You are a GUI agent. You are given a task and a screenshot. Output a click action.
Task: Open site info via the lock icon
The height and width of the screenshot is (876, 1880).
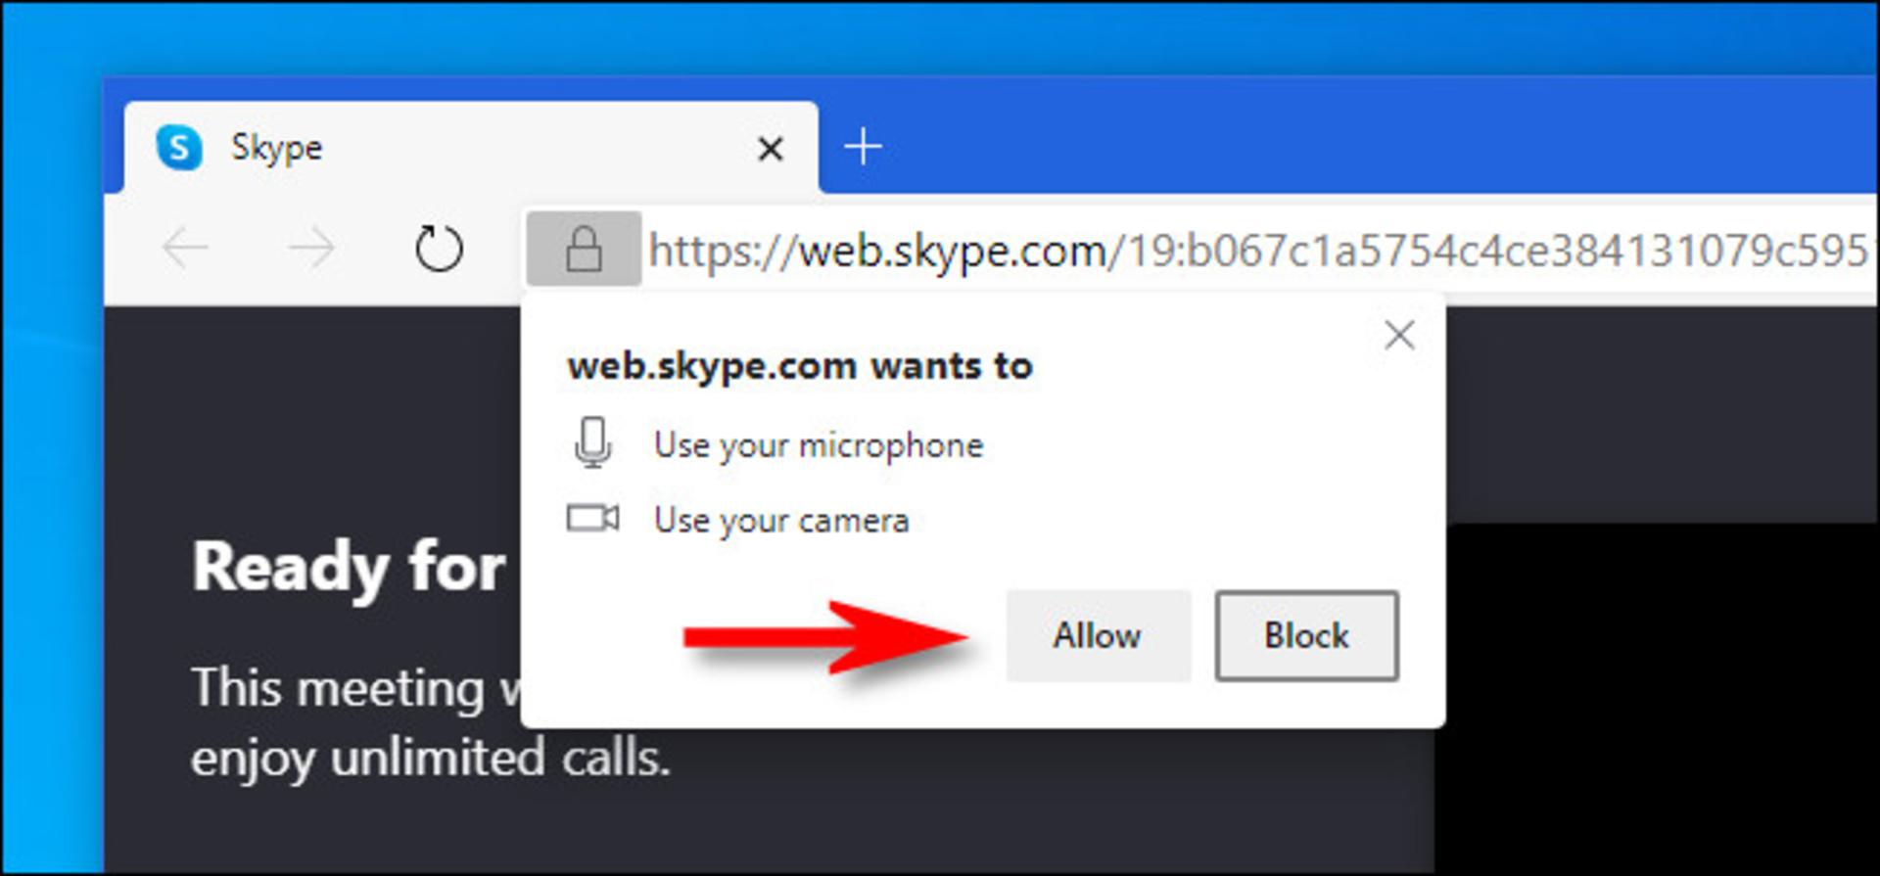click(x=584, y=249)
